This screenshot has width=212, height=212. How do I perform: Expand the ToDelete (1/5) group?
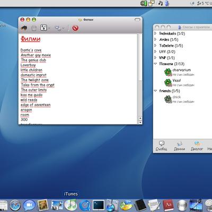pyautogui.click(x=155, y=46)
